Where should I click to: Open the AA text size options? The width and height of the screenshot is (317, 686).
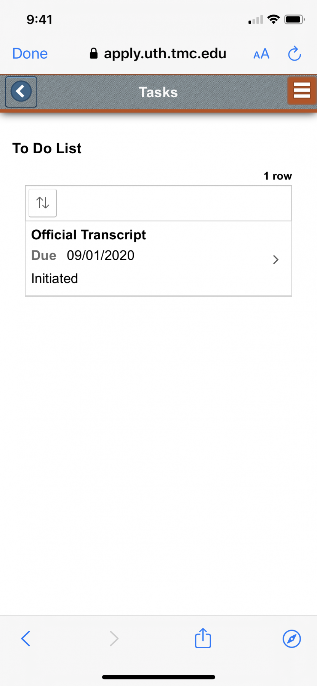[x=261, y=54]
